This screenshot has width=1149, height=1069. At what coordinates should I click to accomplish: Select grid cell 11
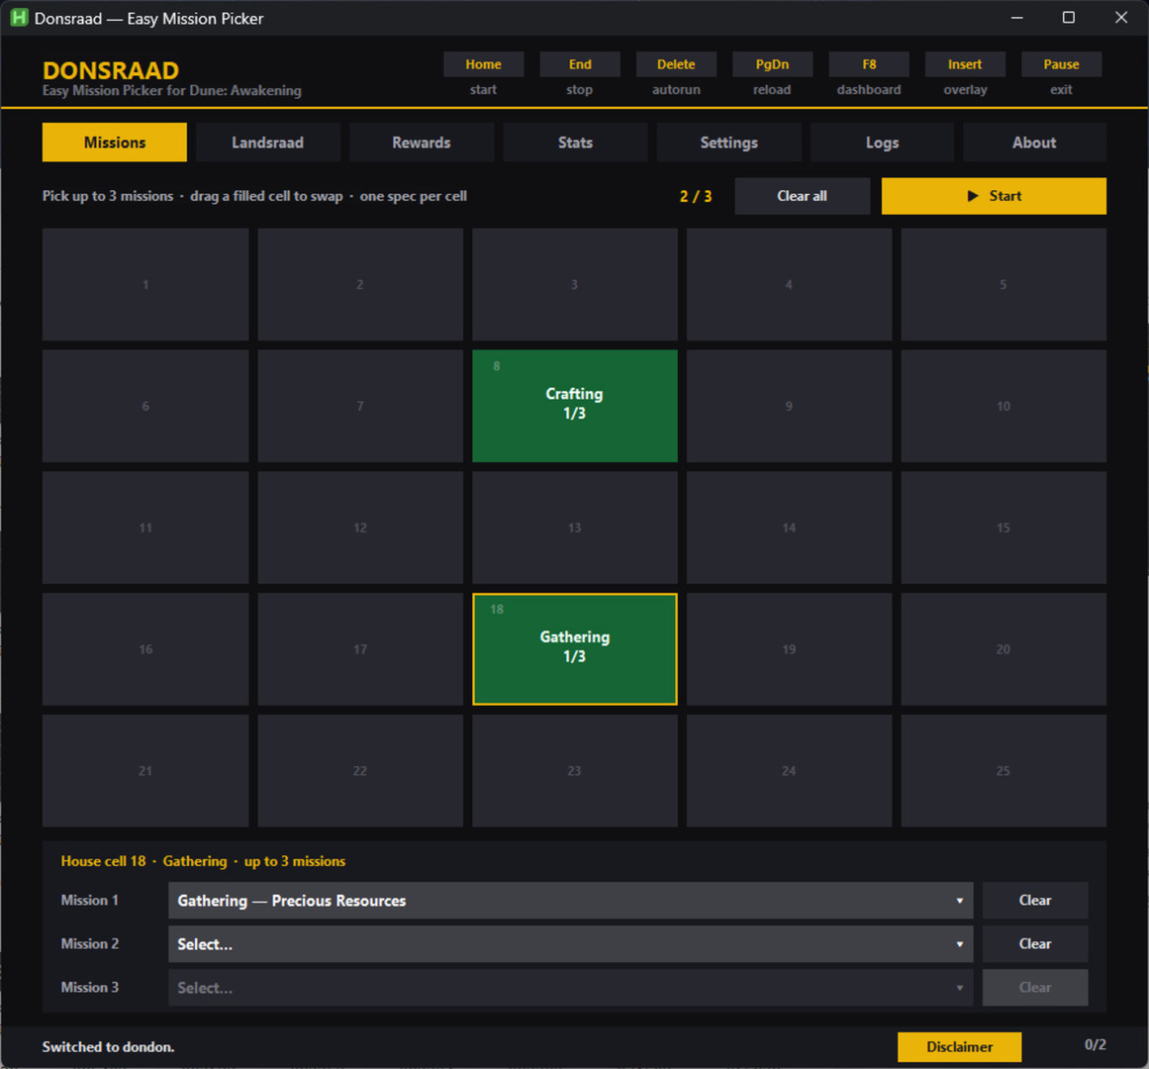[x=145, y=528]
